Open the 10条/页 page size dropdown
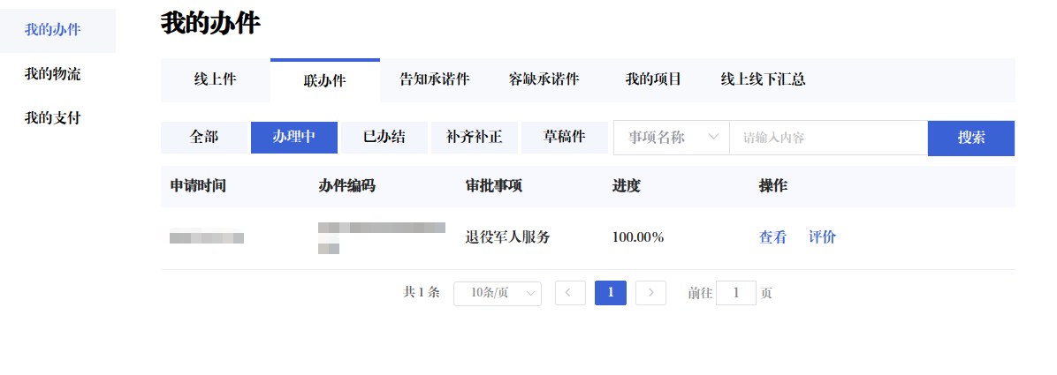1057x375 pixels. pos(497,293)
